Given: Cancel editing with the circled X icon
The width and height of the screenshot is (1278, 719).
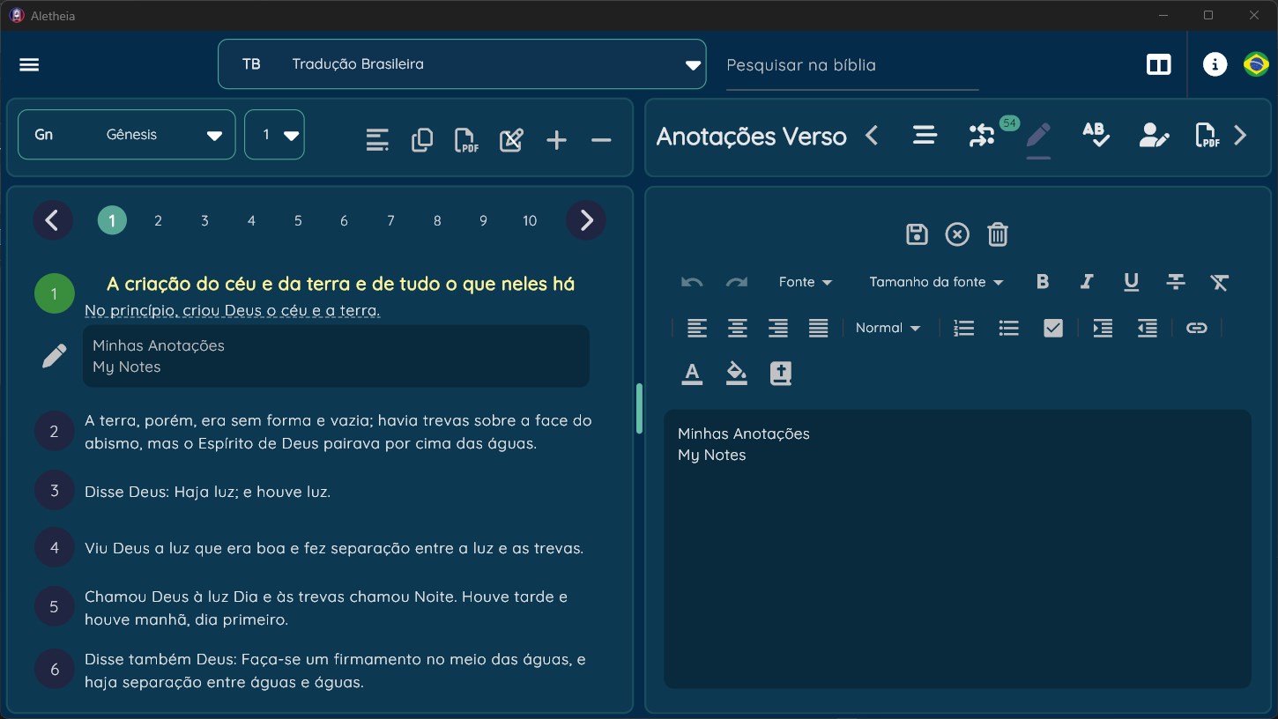Looking at the screenshot, I should (957, 234).
